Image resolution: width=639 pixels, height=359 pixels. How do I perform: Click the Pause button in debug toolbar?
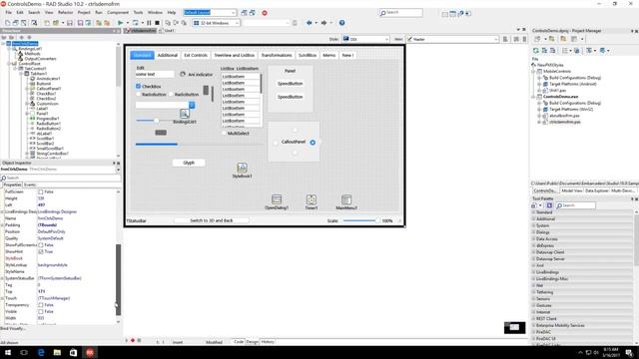[x=149, y=23]
